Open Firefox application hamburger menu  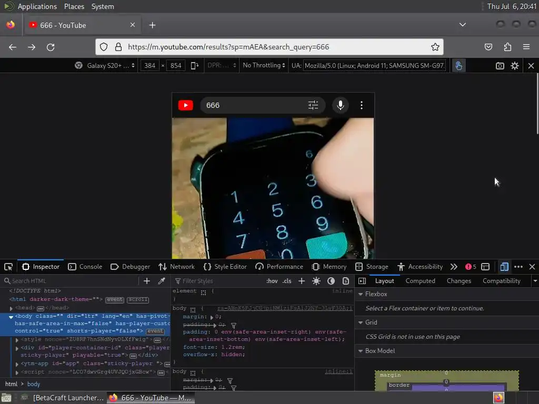point(526,47)
